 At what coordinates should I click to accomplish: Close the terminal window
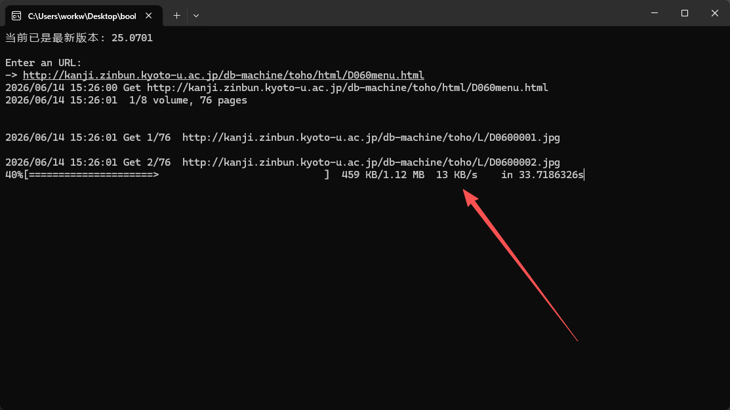[715, 13]
